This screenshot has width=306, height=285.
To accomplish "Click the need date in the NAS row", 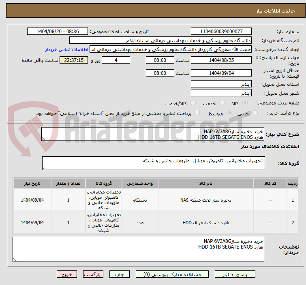I will coord(32,200).
